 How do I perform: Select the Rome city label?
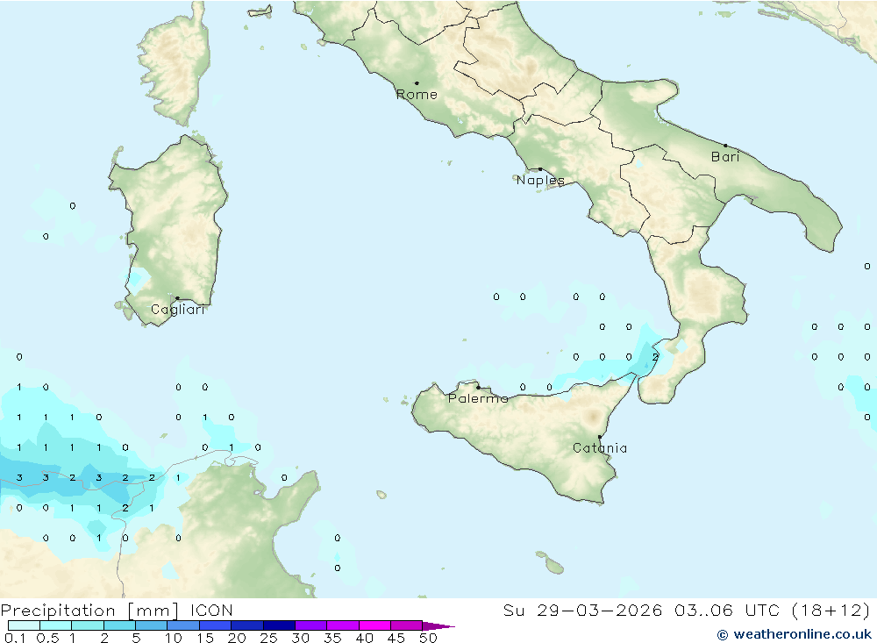417,95
